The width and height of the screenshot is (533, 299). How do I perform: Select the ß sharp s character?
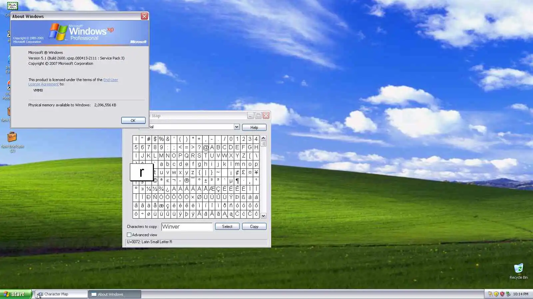coord(244,197)
